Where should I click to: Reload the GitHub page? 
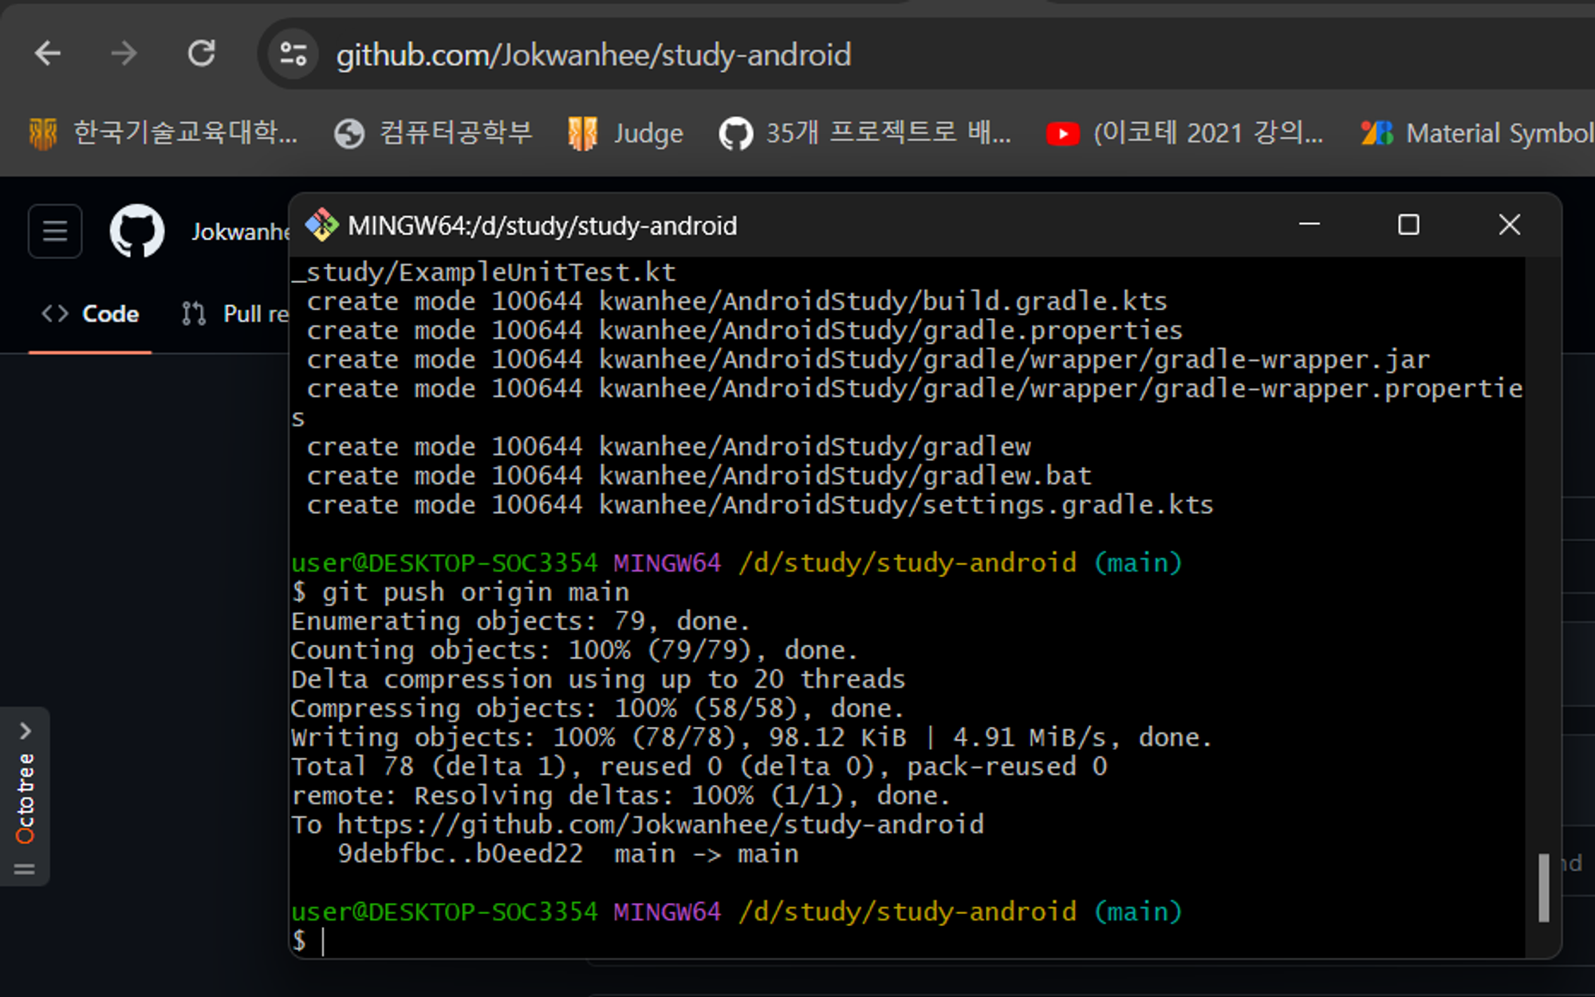[x=201, y=54]
